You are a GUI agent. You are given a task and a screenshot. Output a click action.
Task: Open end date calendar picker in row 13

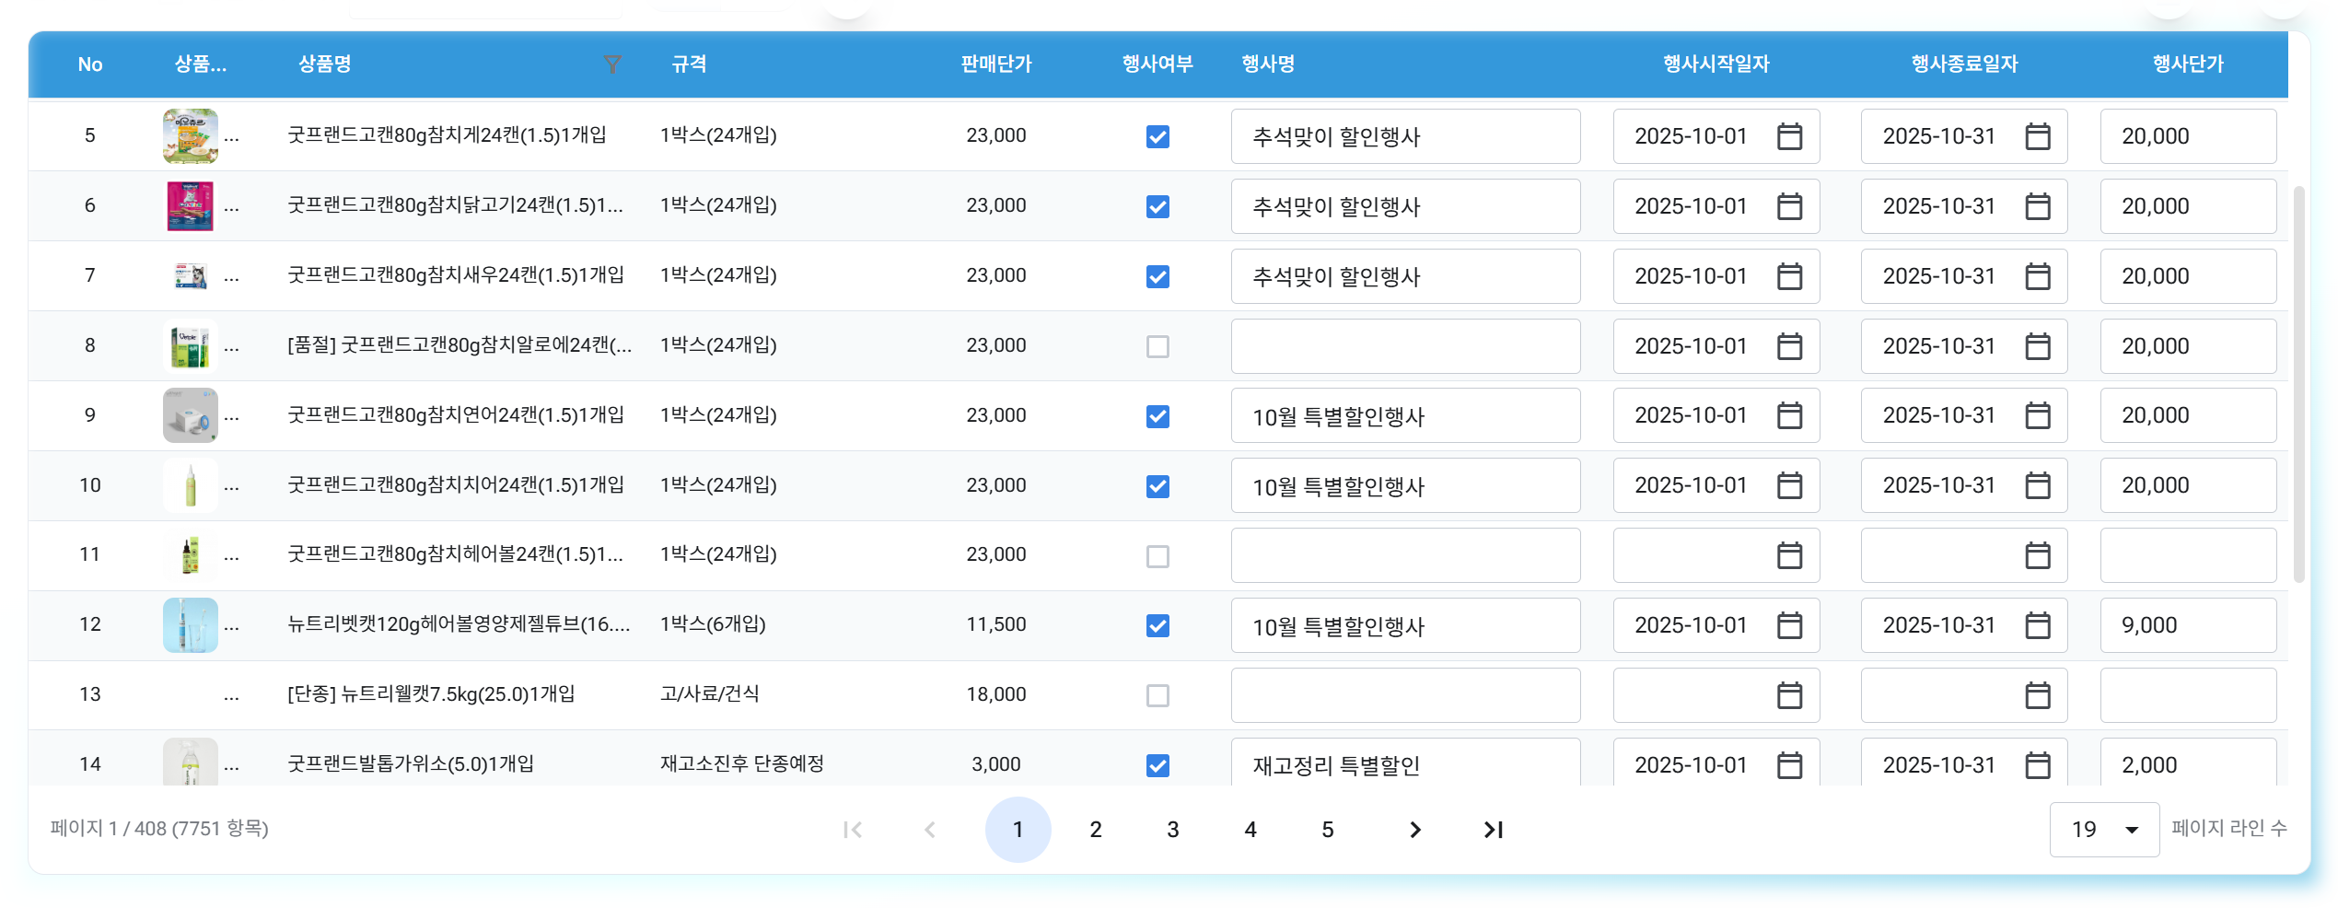click(2037, 695)
